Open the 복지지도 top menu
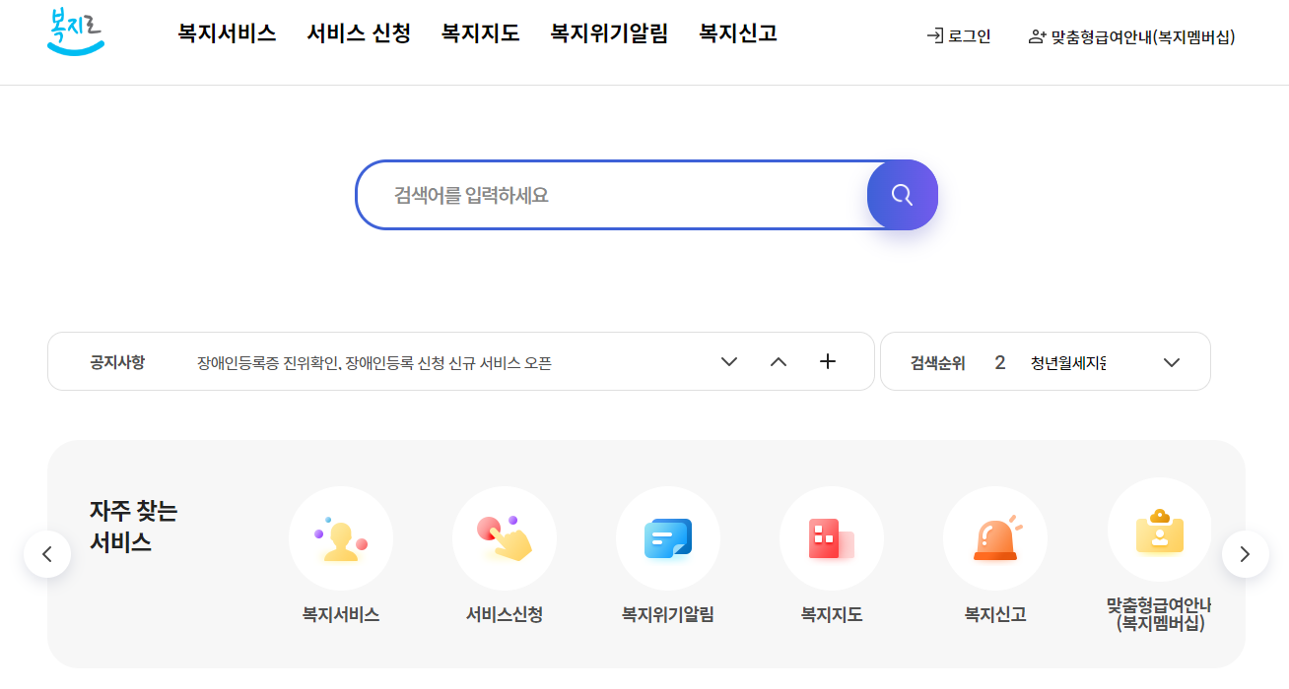Screen dimensions: 1289x689 pos(481,33)
